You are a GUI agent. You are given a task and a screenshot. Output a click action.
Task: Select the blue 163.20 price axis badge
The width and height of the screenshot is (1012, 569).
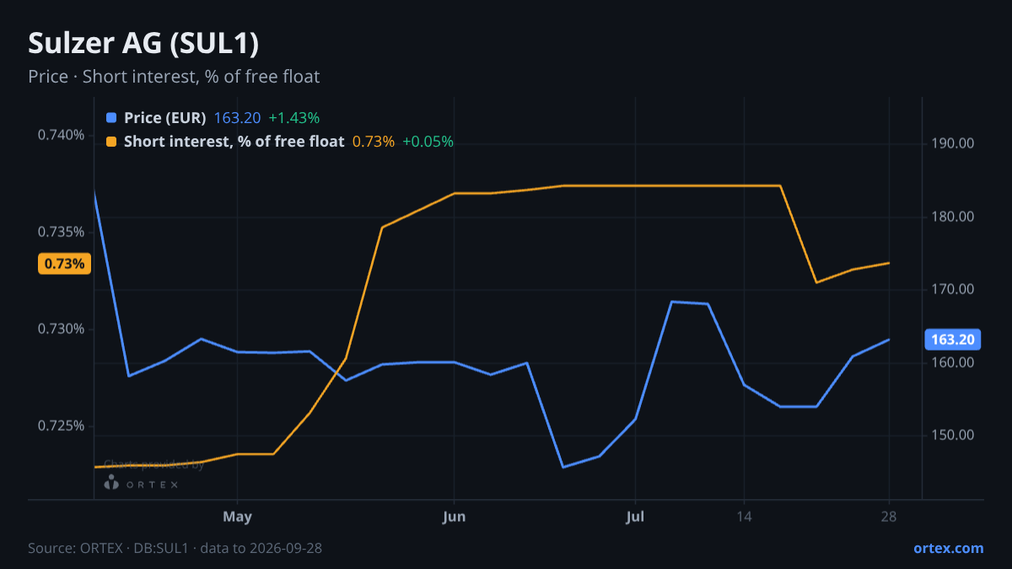953,340
